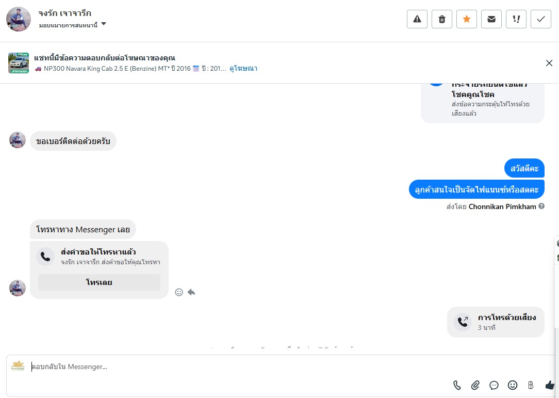
Task: Toggle the orange follow-up star
Action: [x=467, y=19]
